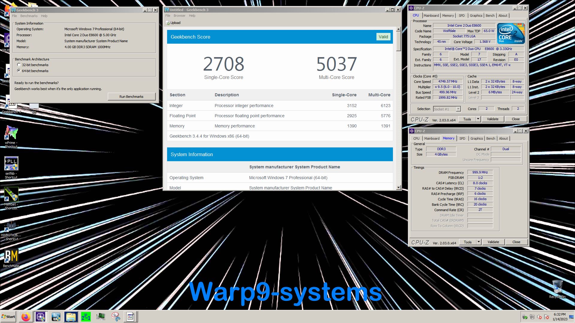
Task: Open About tab in top CPU-Z
Action: 503,16
